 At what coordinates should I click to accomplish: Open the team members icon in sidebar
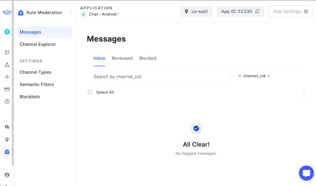(7, 65)
